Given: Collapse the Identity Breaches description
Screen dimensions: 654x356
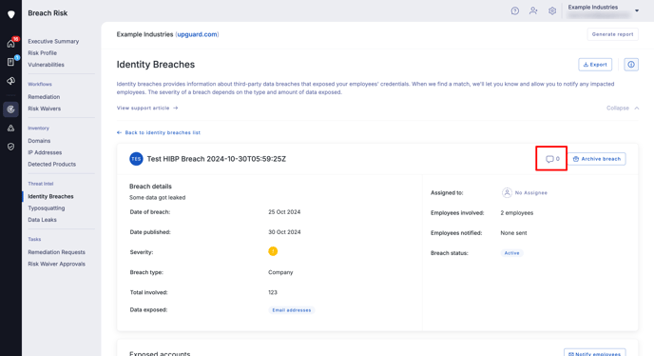Looking at the screenshot, I should click(623, 108).
